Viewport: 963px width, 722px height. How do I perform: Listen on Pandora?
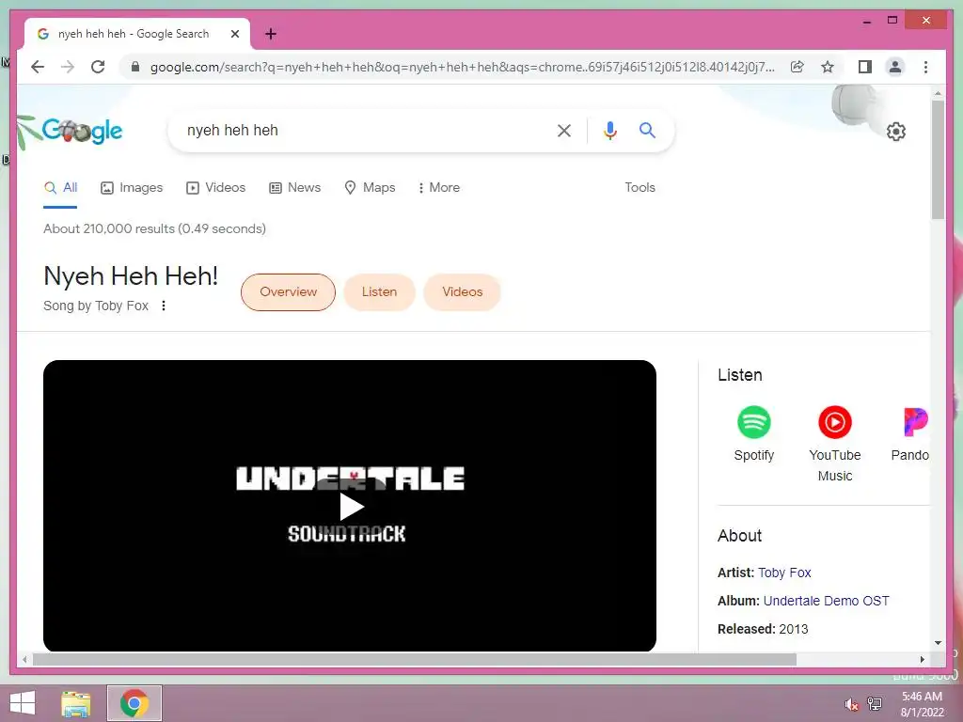click(x=911, y=434)
